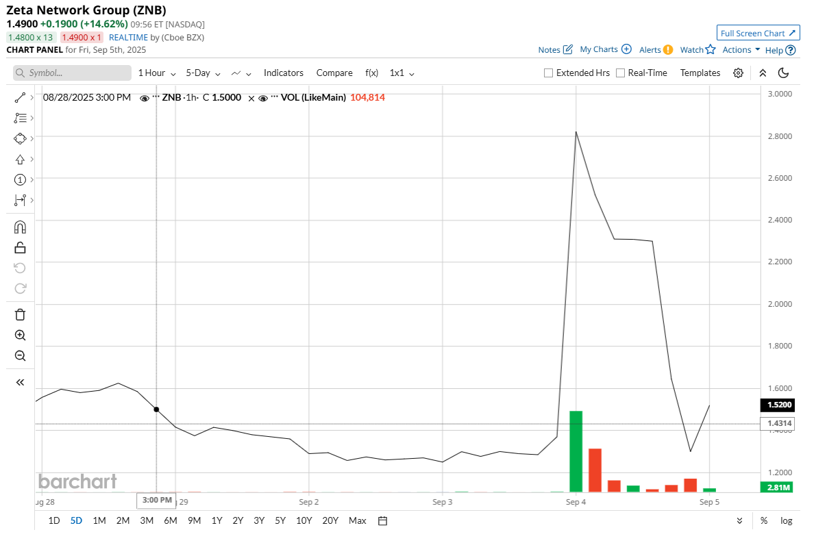The image size is (827, 543).
Task: Remove the ZNB series with X
Action: point(251,98)
